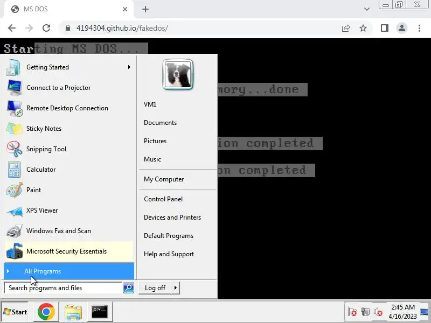Click the Connect to a Projector icon

coord(15,88)
